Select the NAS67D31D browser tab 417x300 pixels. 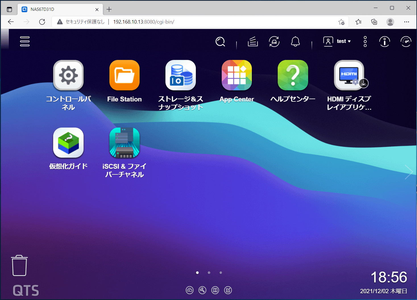pos(60,9)
